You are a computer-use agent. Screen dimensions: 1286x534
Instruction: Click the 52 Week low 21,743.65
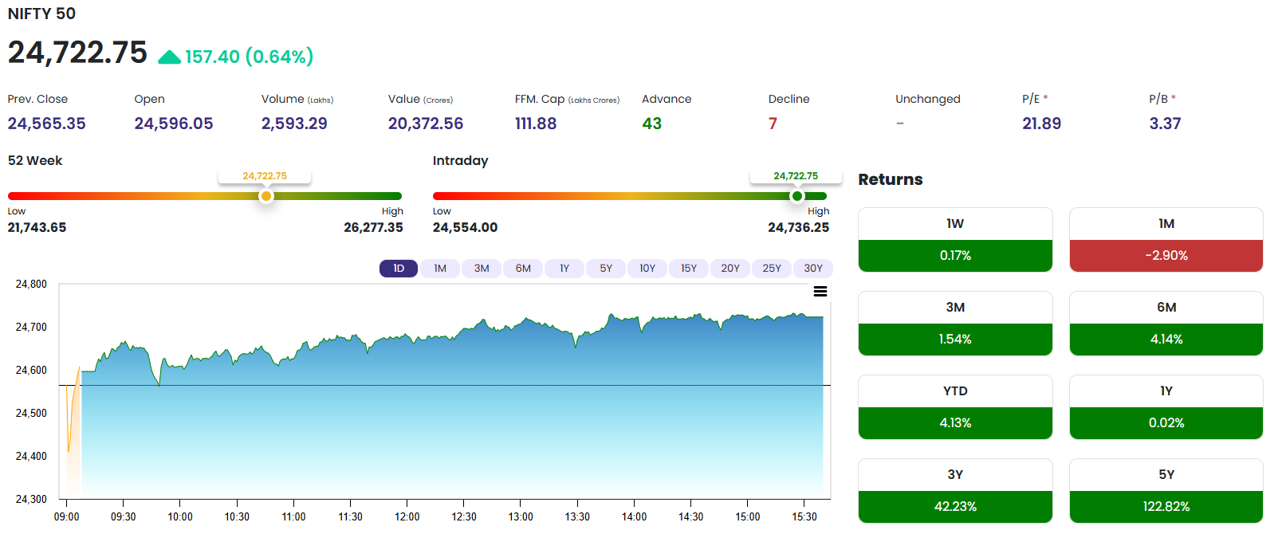click(37, 227)
